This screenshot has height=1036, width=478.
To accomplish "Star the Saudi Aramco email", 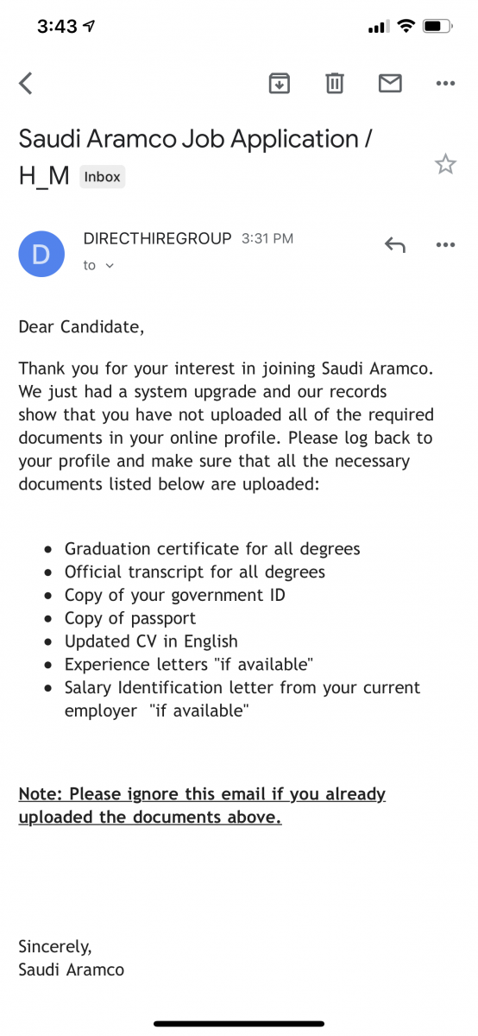I will (445, 164).
